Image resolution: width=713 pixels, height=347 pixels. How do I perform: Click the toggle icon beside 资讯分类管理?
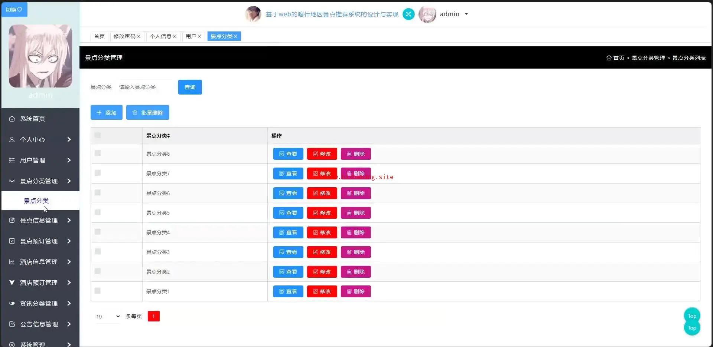[12, 303]
